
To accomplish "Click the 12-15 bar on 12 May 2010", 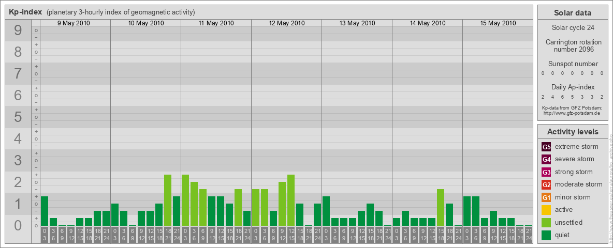I will point(291,200).
